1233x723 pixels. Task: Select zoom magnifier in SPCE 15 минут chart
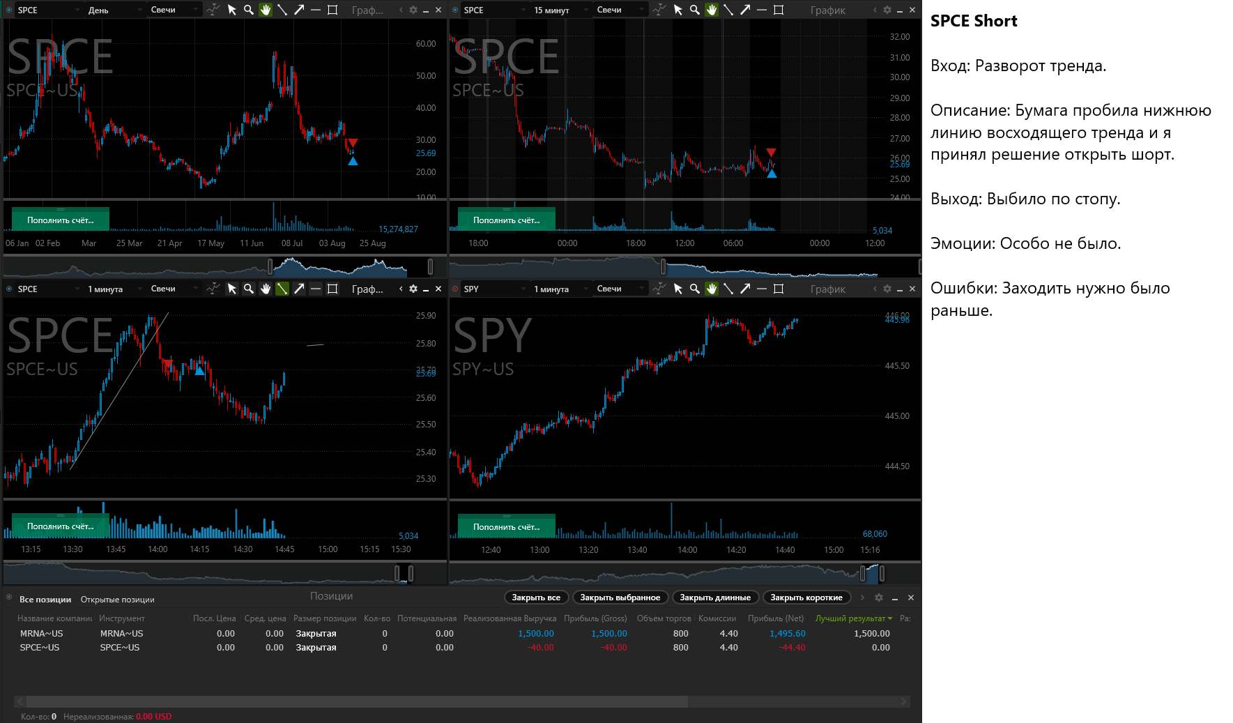695,10
